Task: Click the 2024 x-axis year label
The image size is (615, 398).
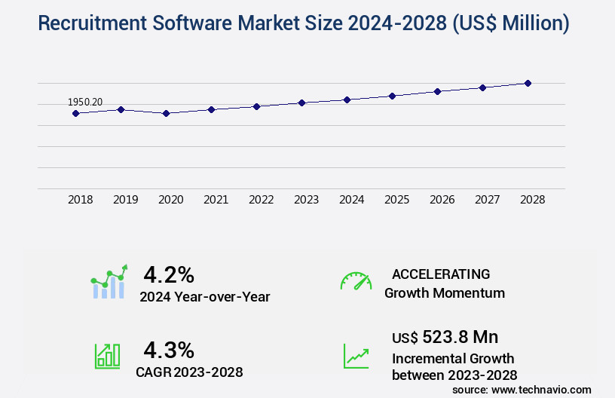Action: pos(351,200)
